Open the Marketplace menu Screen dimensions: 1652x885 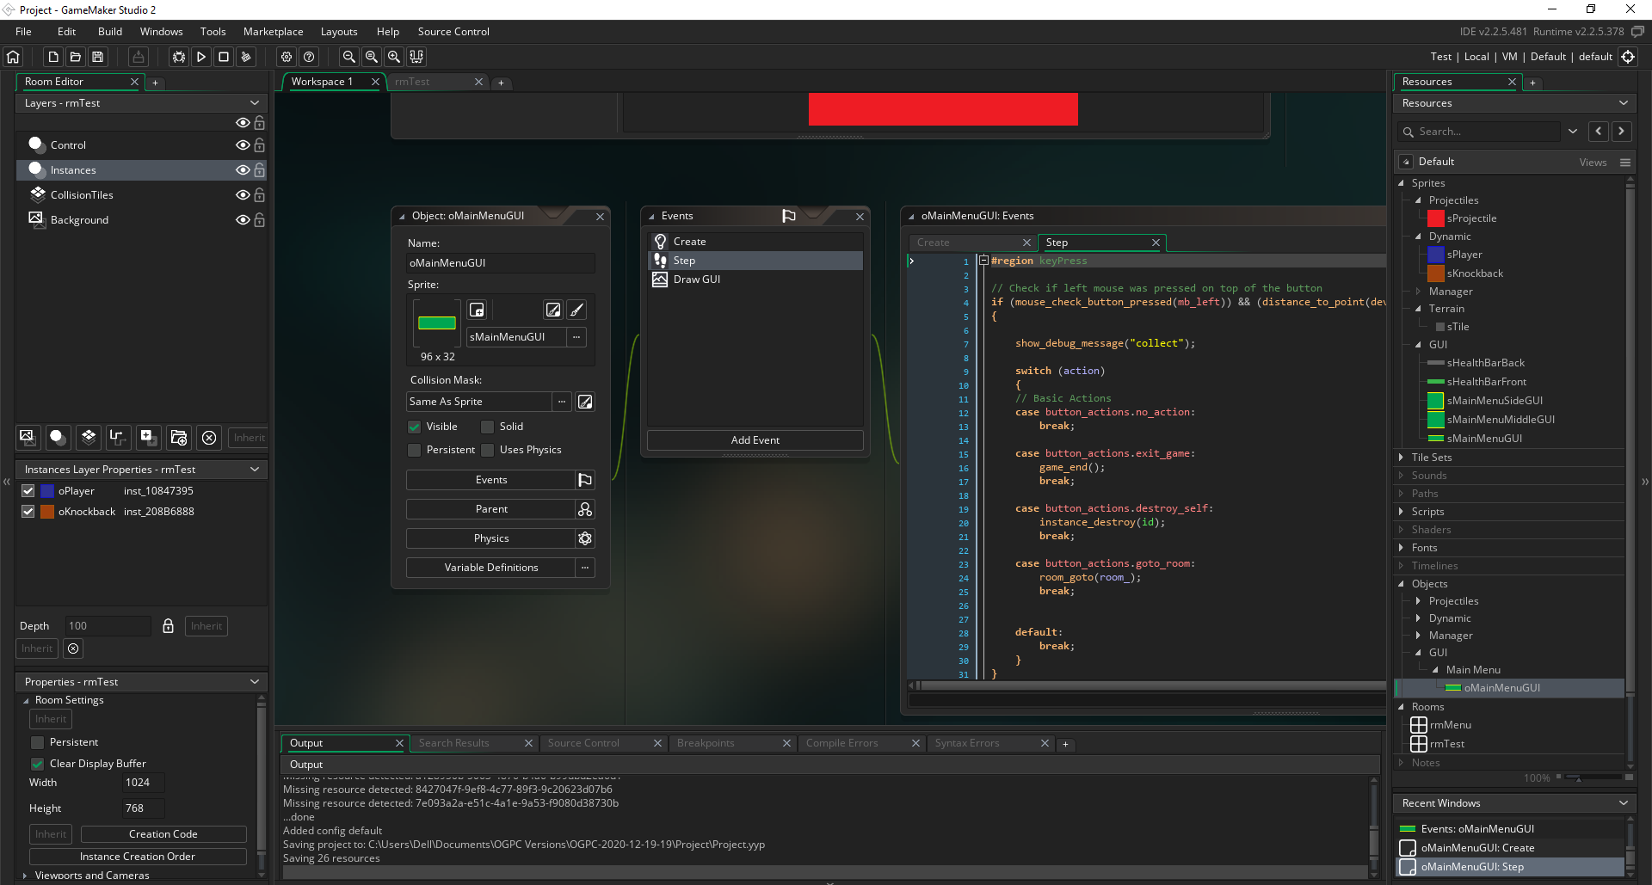(273, 32)
